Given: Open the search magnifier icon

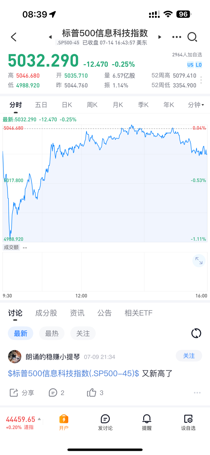Looking at the screenshot, I should point(192,37).
